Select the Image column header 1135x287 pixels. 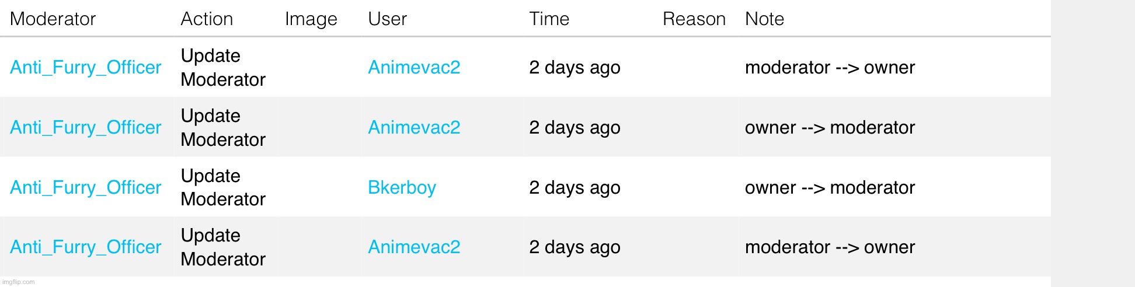(311, 19)
